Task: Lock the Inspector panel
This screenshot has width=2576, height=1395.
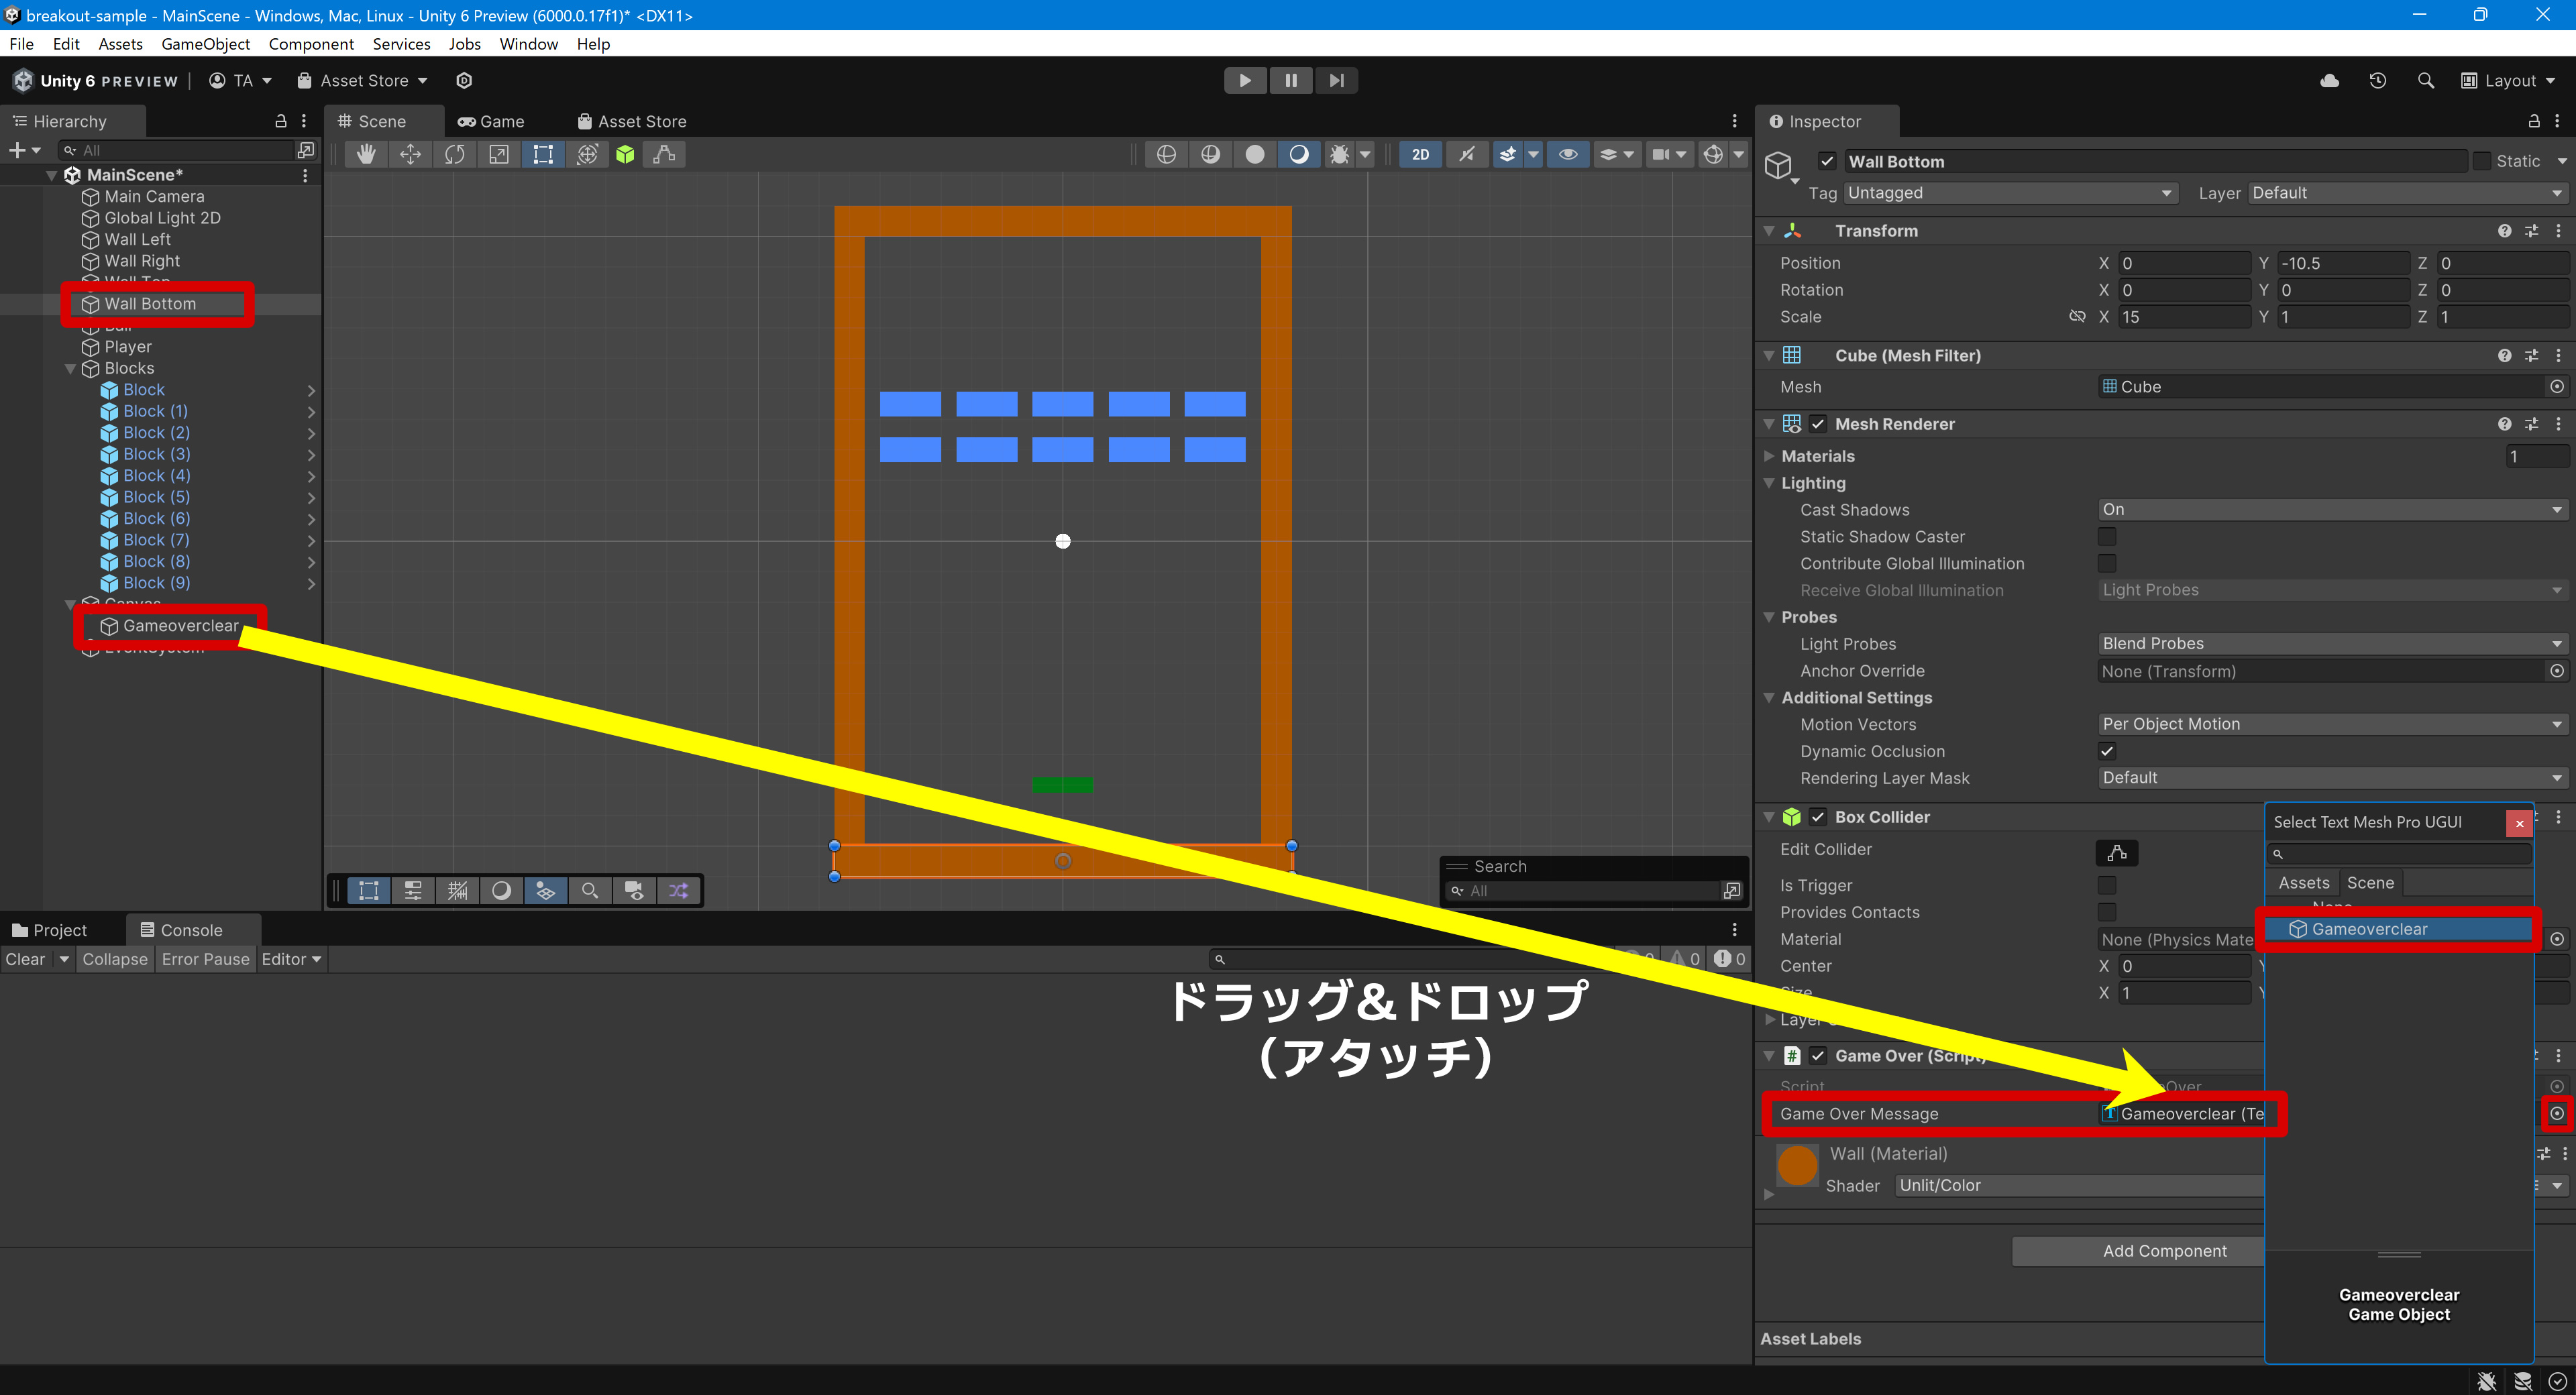Action: pyautogui.click(x=2534, y=121)
